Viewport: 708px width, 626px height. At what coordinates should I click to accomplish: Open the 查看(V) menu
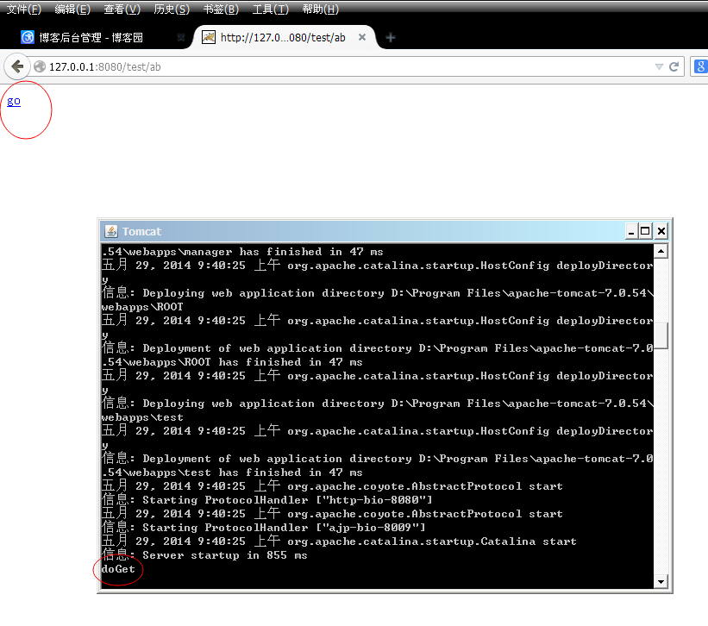click(x=122, y=9)
